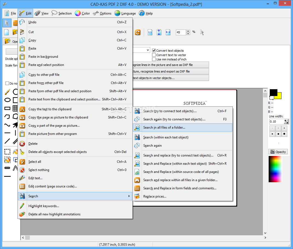Open the File menu
Viewport: 293px width, 249px height.
click(x=10, y=13)
